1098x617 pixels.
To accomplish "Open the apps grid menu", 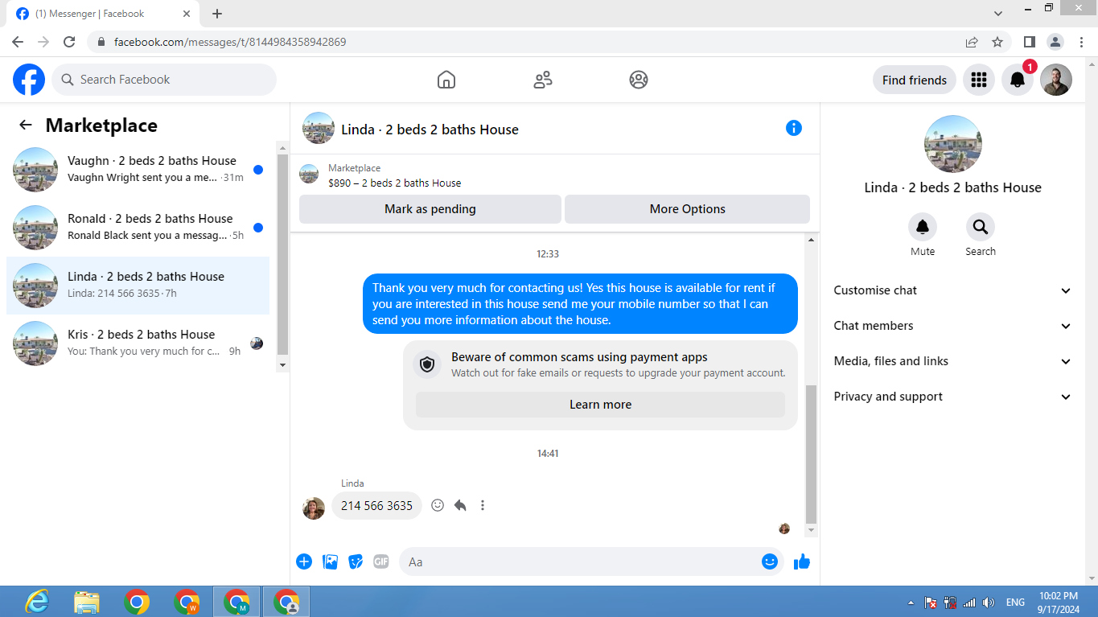I will point(979,80).
